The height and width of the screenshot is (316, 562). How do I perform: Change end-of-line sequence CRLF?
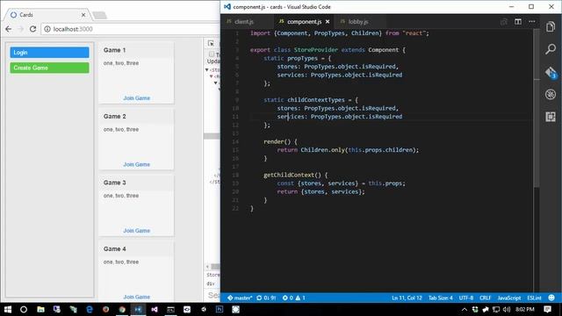486,298
